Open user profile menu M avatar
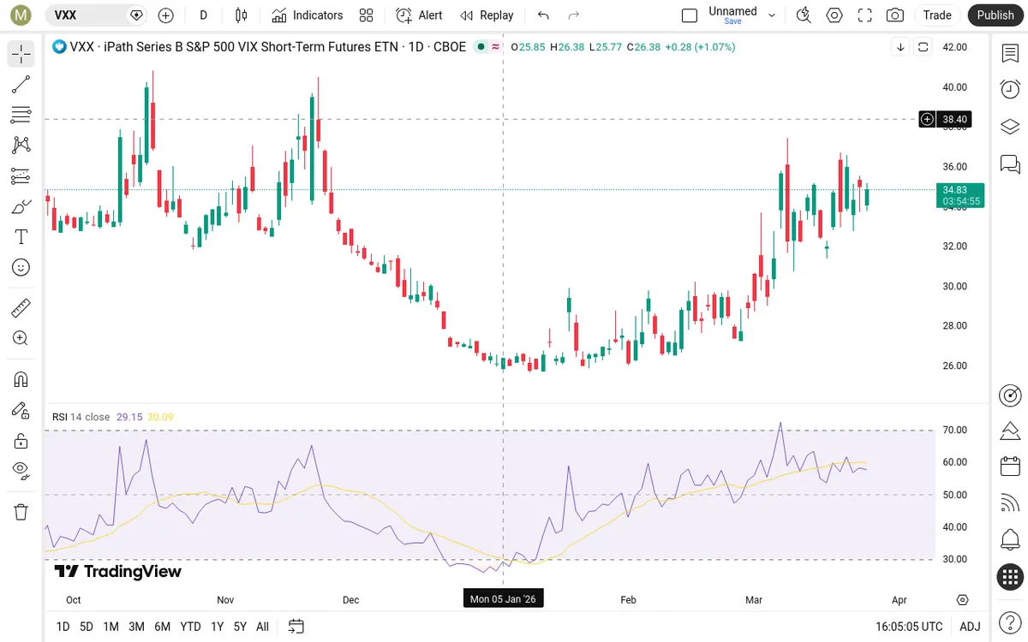The image size is (1028, 642). [22, 15]
